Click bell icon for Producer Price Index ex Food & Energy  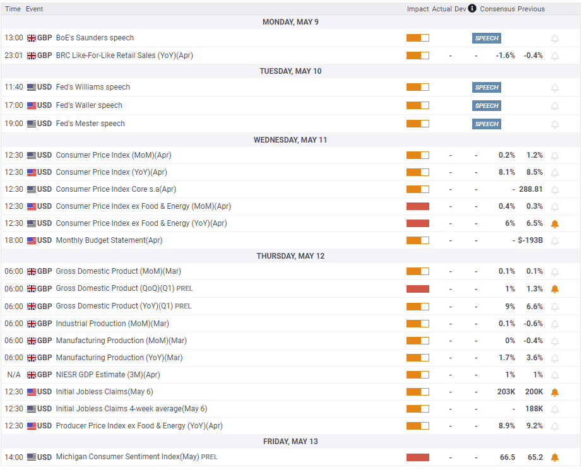(554, 426)
